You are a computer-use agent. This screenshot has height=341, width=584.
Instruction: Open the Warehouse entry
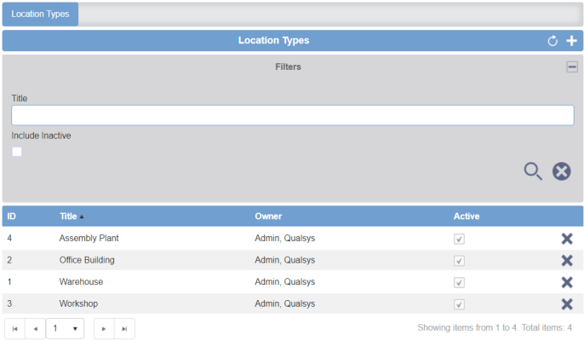tap(81, 281)
